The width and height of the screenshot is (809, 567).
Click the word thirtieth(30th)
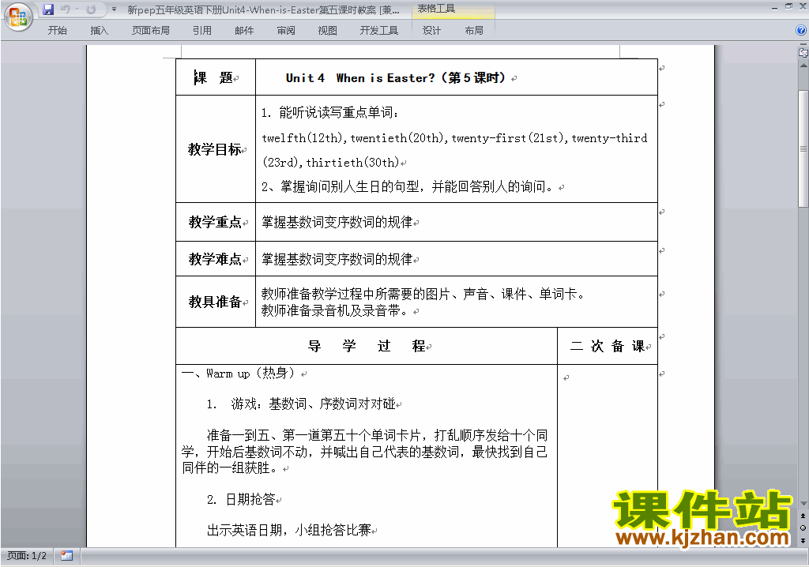(x=353, y=163)
